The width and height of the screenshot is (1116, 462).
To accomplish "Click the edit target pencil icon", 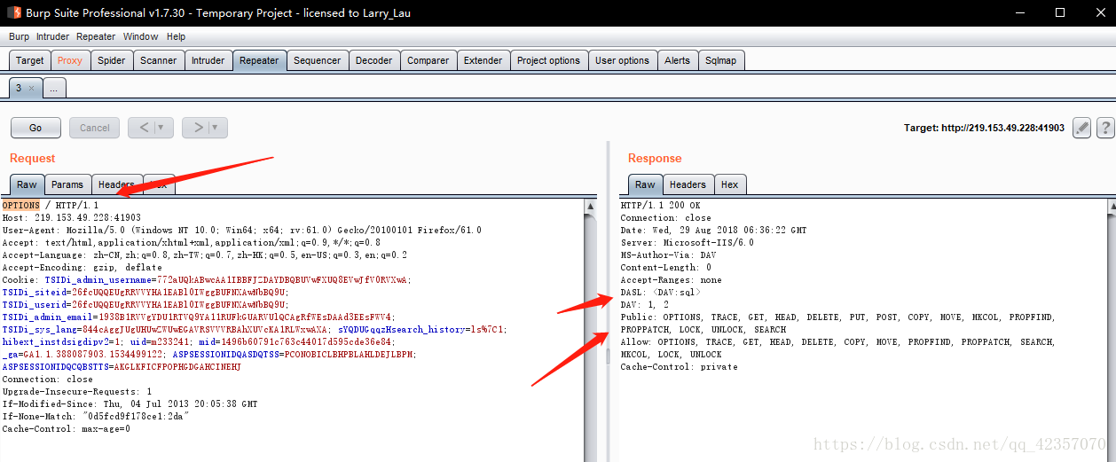I will pos(1081,128).
